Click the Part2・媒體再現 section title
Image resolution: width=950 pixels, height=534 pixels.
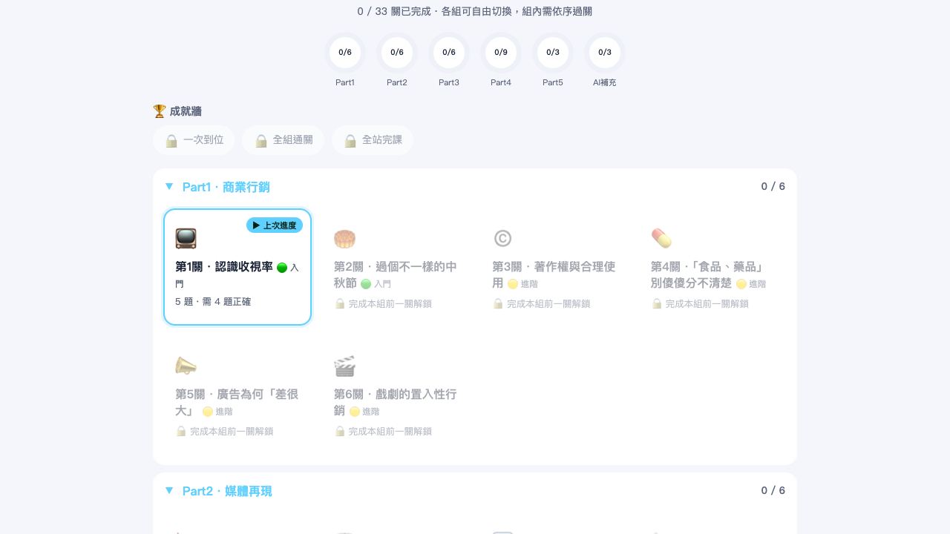coord(227,491)
